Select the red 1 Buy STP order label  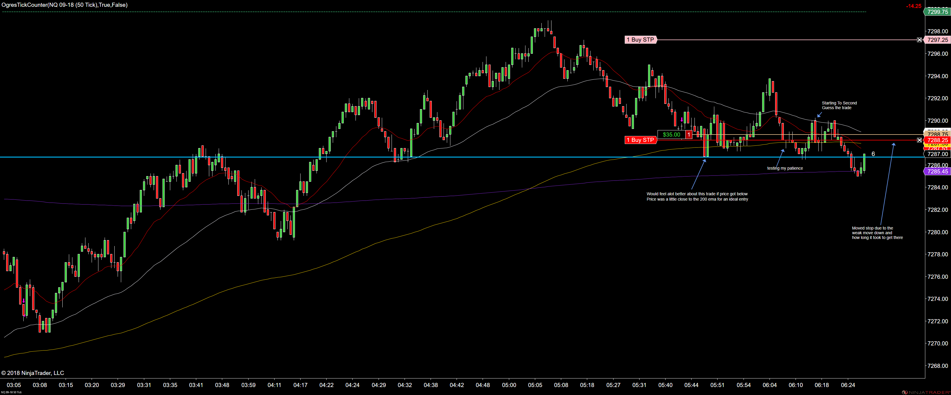640,140
